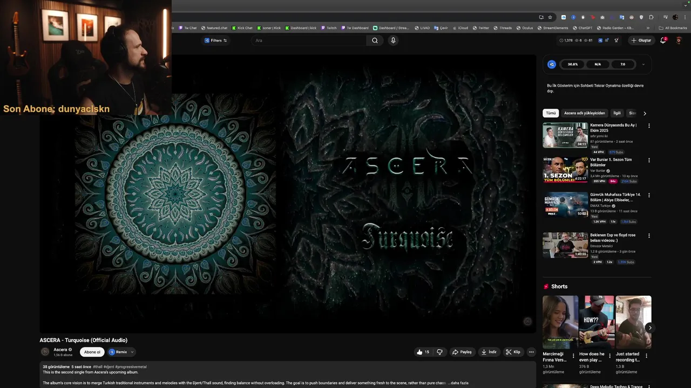Viewport: 691px width, 388px height.
Task: Open options for Beklenen Esp video
Action: tap(649, 235)
